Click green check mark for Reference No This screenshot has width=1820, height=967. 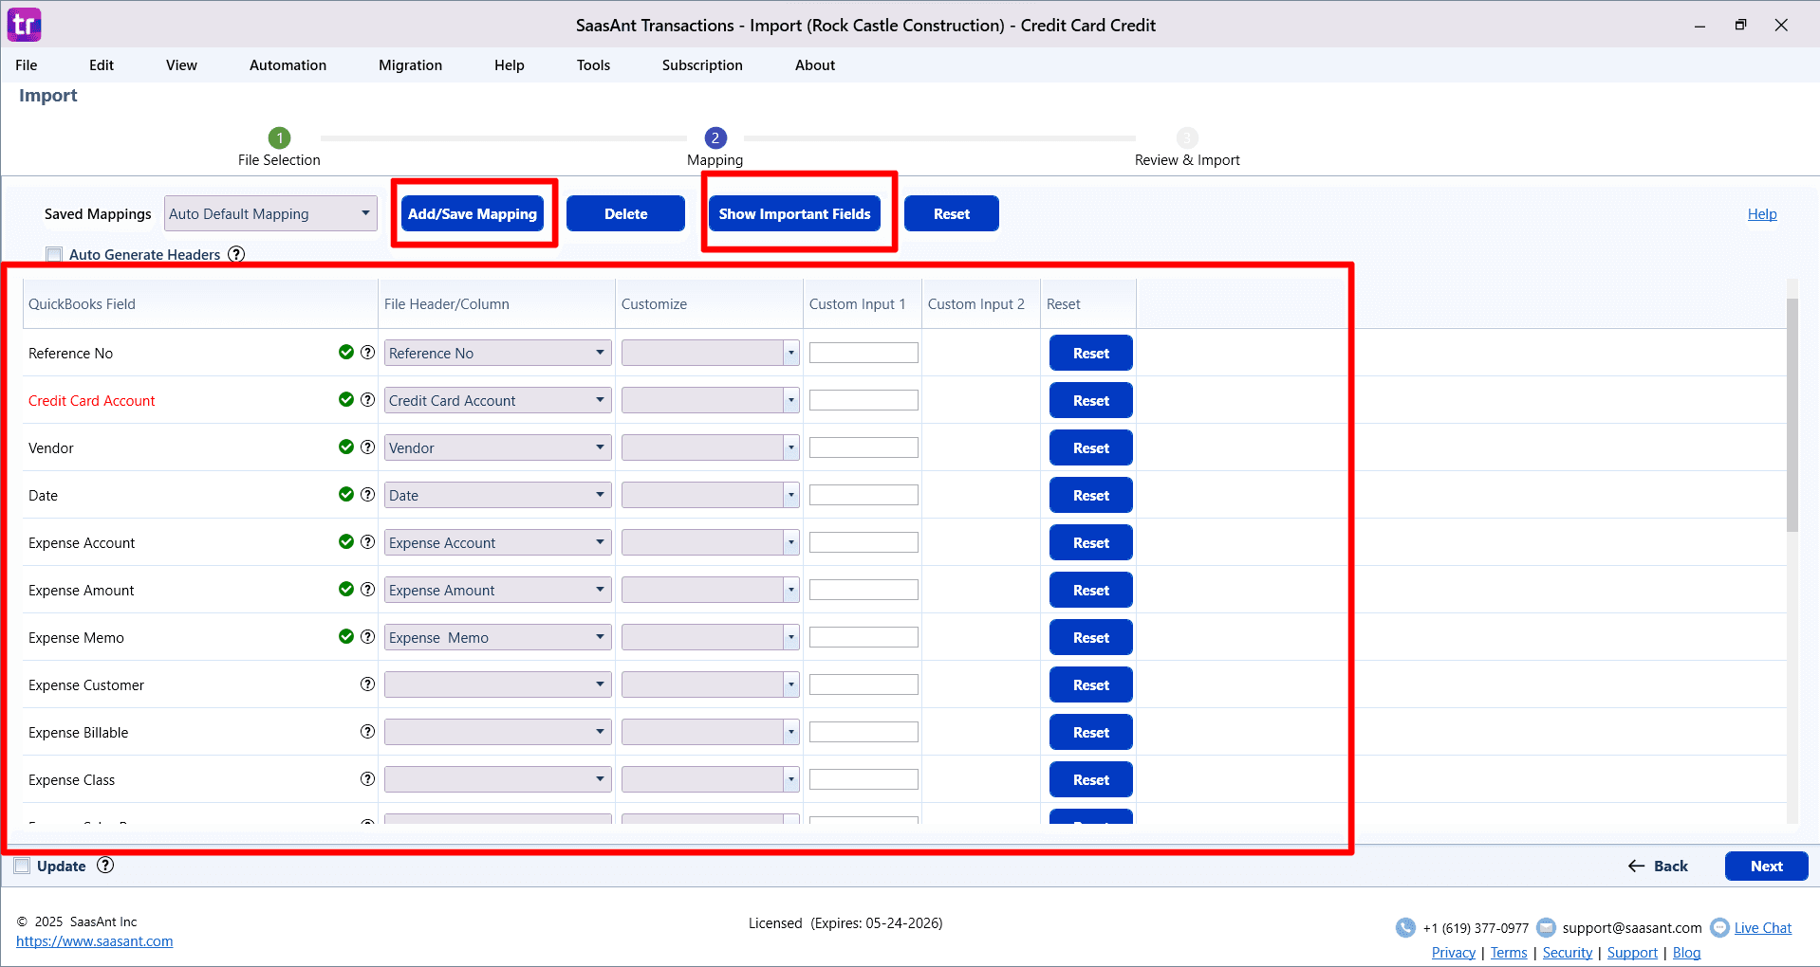pyautogui.click(x=346, y=353)
